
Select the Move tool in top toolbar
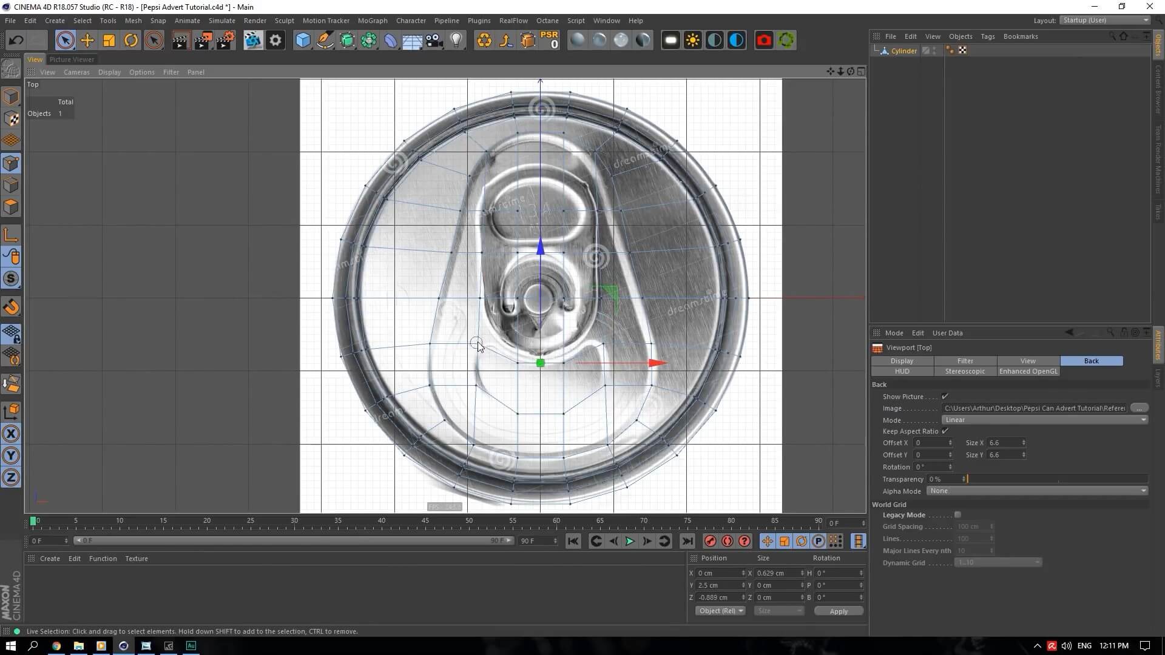tap(87, 41)
